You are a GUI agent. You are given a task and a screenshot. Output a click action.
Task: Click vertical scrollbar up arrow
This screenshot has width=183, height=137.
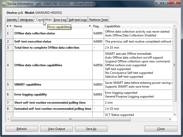click(x=175, y=26)
